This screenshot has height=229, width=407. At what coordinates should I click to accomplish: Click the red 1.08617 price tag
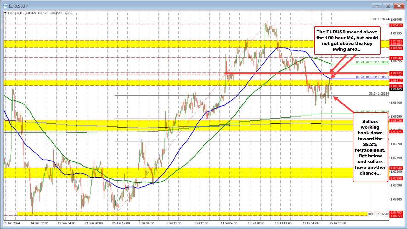pos(396,81)
